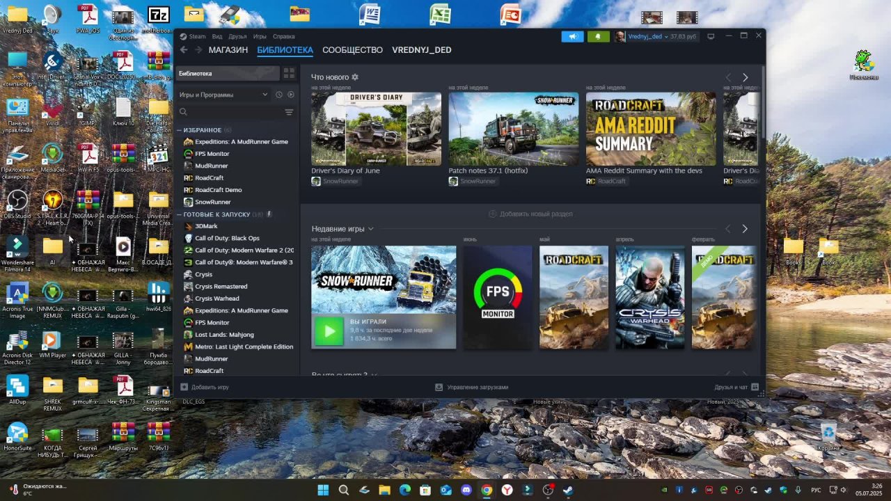891x501 pixels.
Task: Open the Вид menu
Action: tap(217, 36)
